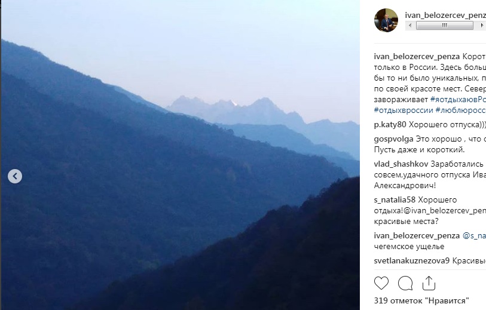Screen dimensions: 486x310
Task: Click the horizontal scrollbar right arrow
Action: pyautogui.click(x=480, y=26)
